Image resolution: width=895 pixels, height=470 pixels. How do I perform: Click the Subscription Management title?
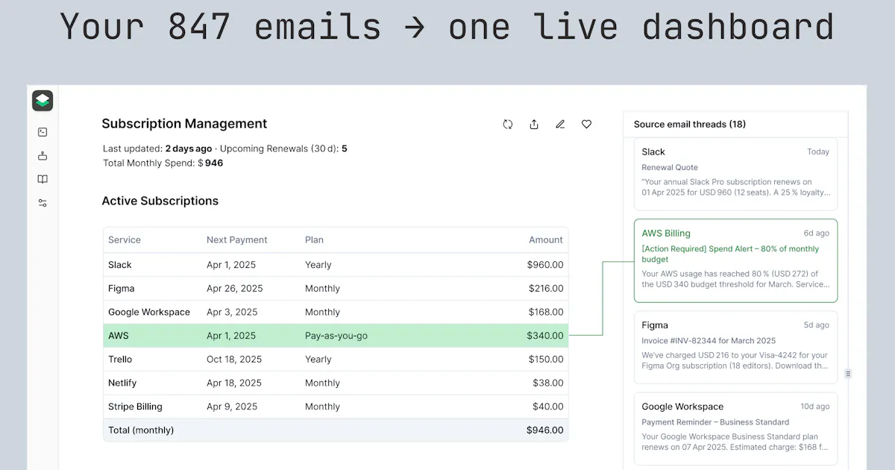tap(184, 124)
